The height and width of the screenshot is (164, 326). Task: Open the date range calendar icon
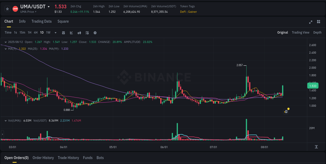coord(63,33)
